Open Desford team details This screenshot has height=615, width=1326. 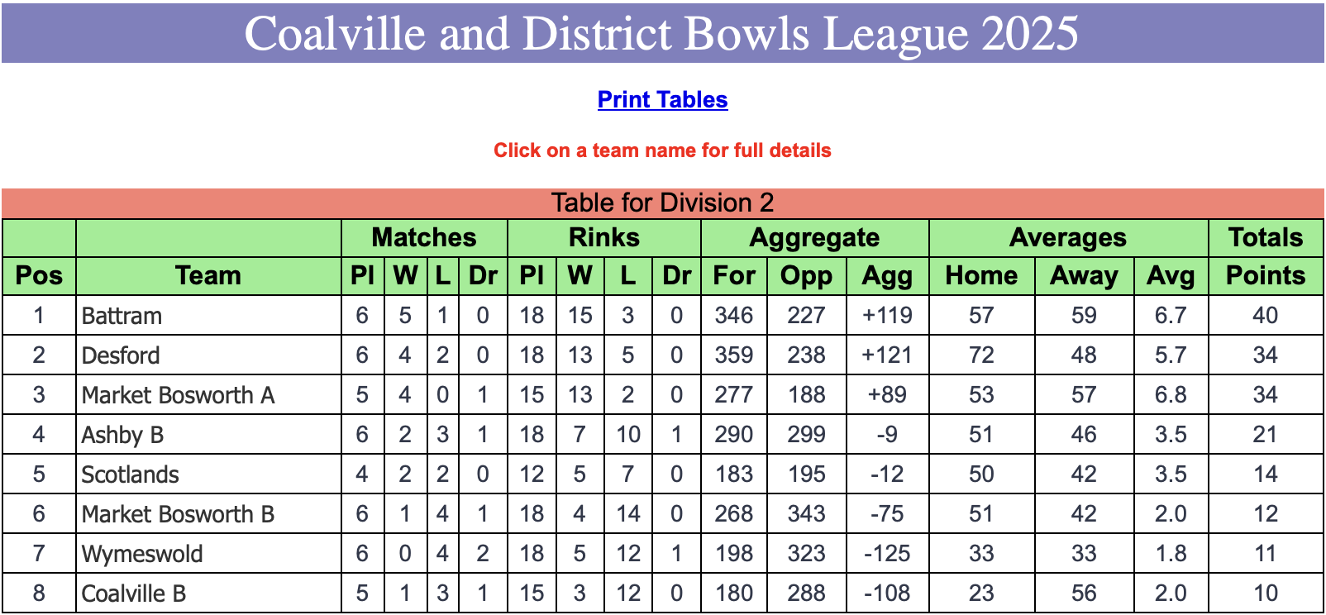pos(121,355)
